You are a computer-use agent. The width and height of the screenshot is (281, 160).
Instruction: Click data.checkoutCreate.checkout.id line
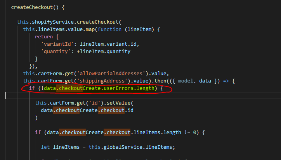pyautogui.click(x=87, y=110)
